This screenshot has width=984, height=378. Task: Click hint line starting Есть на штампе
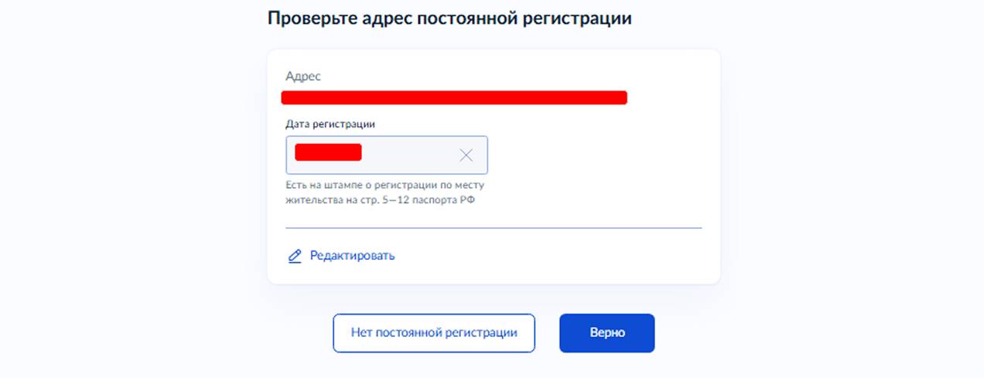pyautogui.click(x=384, y=186)
